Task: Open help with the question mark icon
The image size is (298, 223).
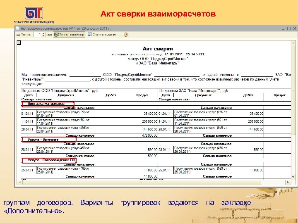Action: point(126,35)
